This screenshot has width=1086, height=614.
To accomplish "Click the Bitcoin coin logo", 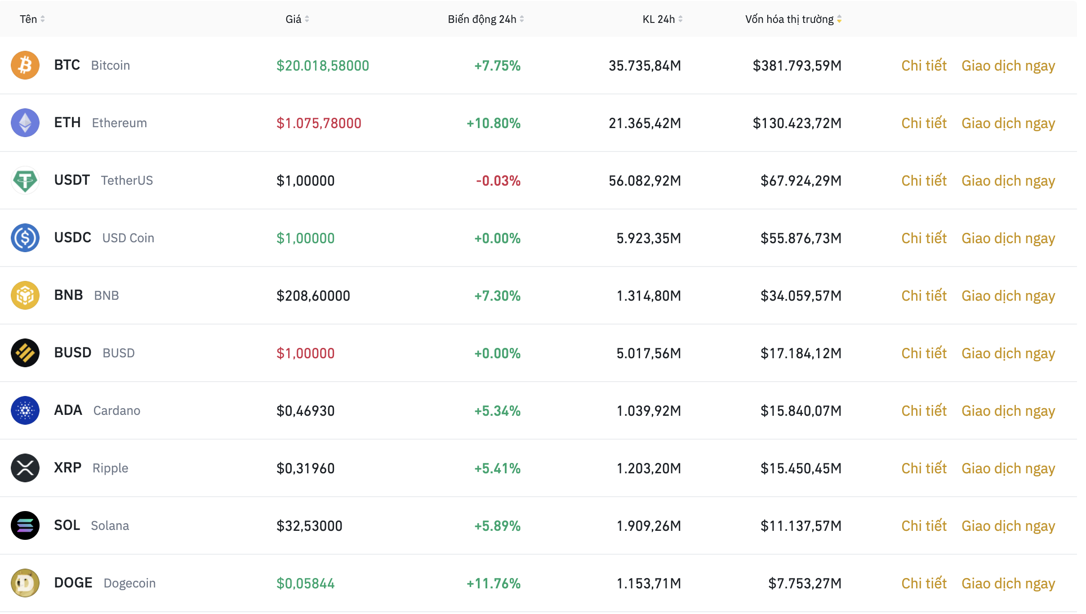I will pos(25,65).
